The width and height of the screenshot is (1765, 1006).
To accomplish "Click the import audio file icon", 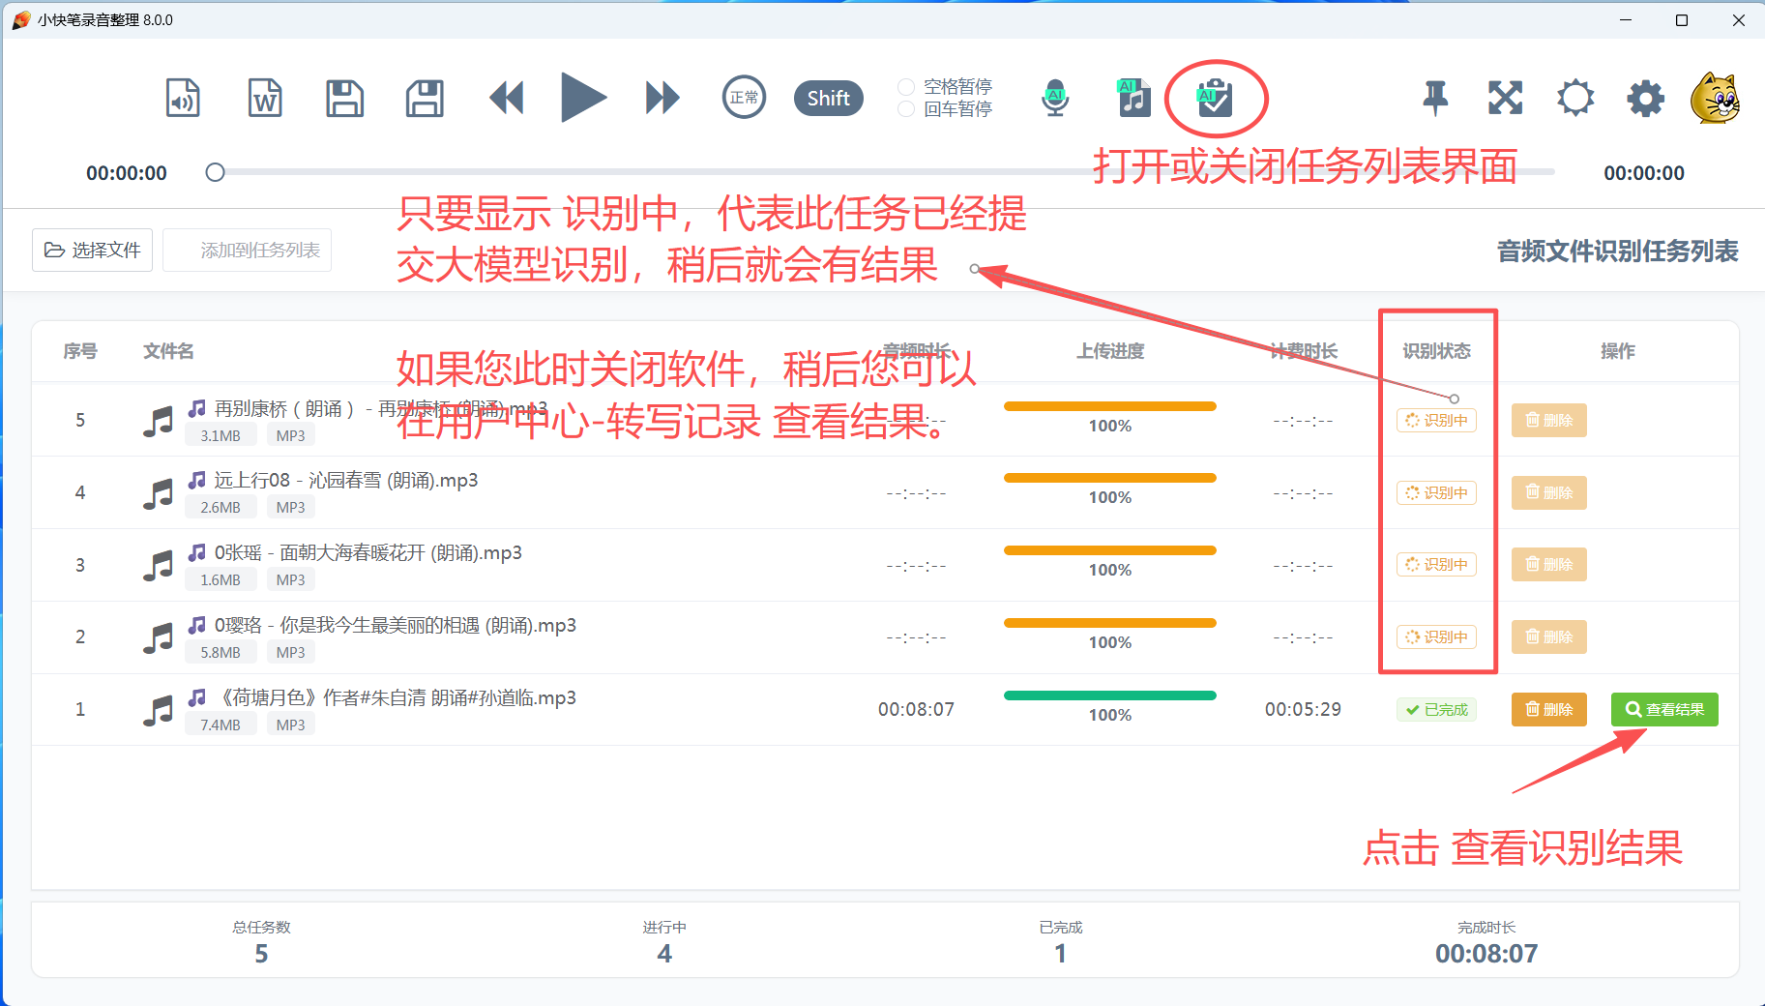I will click(x=183, y=98).
